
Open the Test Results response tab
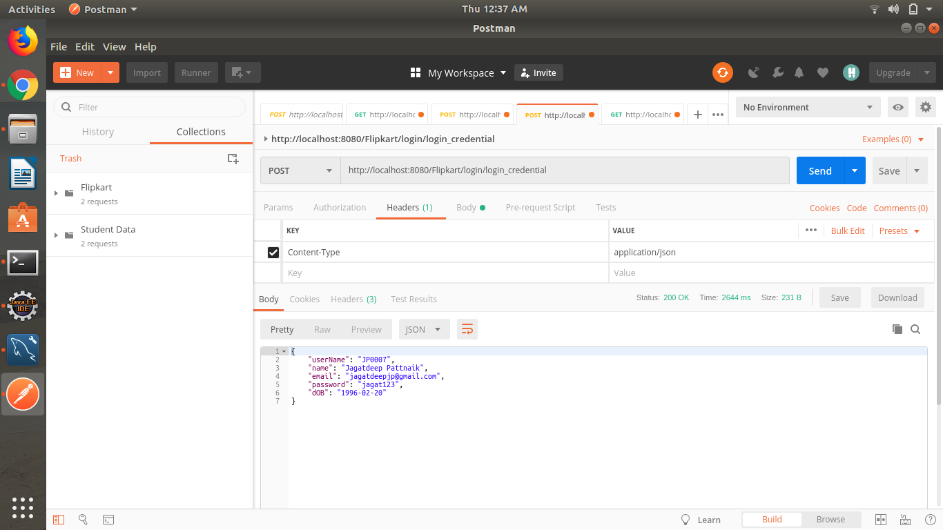[414, 299]
